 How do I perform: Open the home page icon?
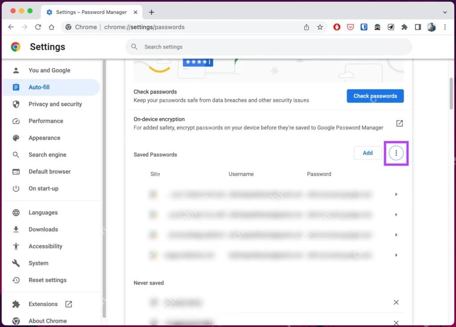[52, 27]
